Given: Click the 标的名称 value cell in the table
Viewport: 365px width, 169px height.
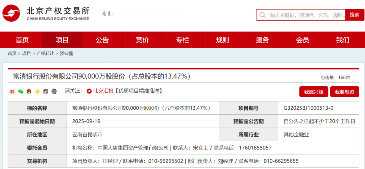Looking at the screenshot, I should point(143,108).
